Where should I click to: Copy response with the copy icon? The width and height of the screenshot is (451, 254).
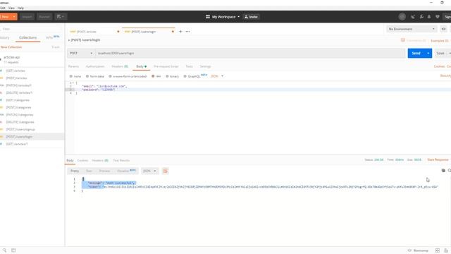[443, 171]
